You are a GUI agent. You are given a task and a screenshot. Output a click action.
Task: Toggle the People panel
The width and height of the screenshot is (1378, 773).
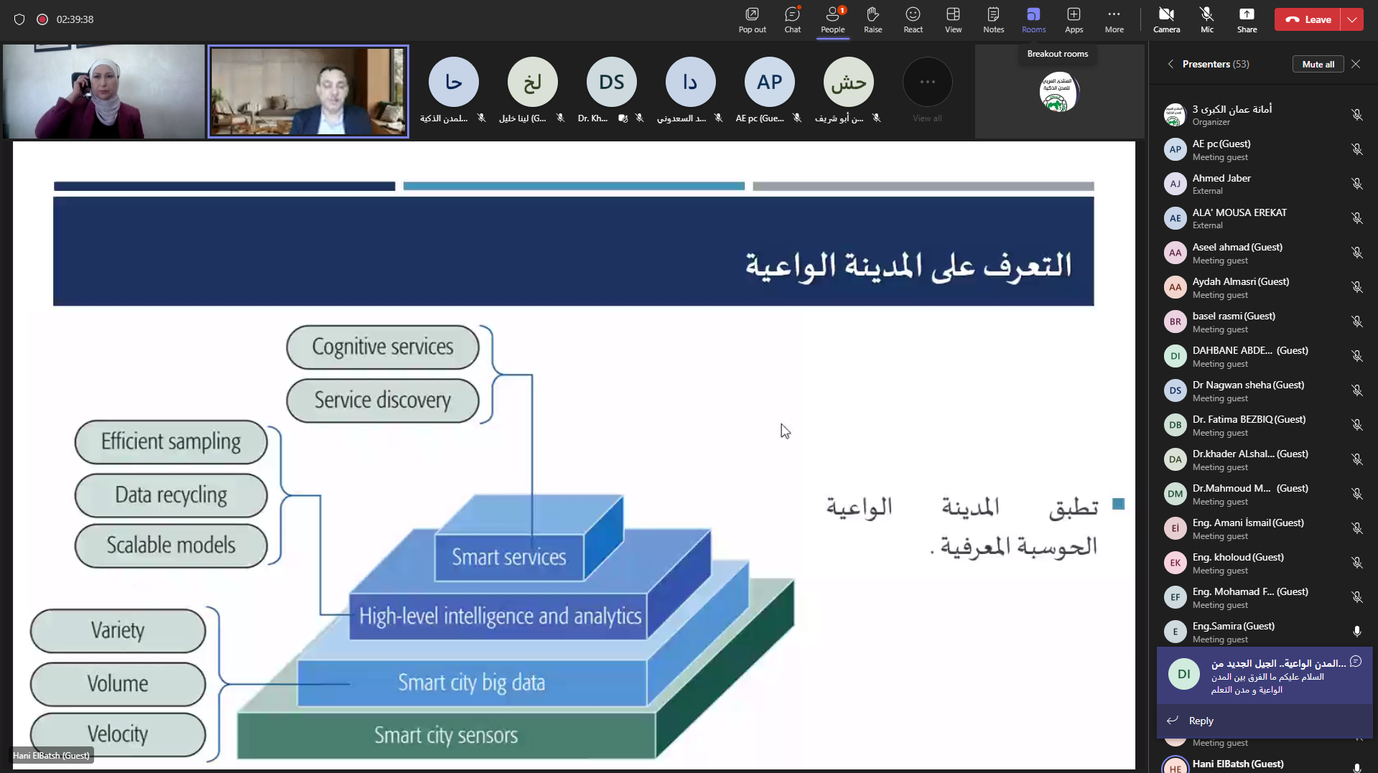click(x=832, y=19)
